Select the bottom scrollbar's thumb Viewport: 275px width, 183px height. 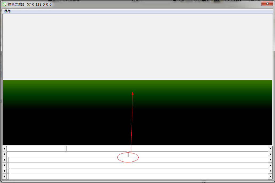tap(8, 177)
